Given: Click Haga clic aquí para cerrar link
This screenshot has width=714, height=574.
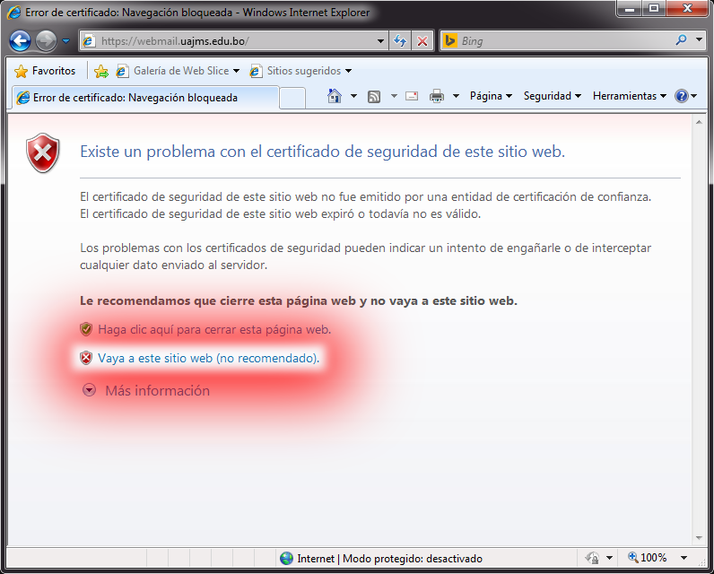Looking at the screenshot, I should click(214, 329).
